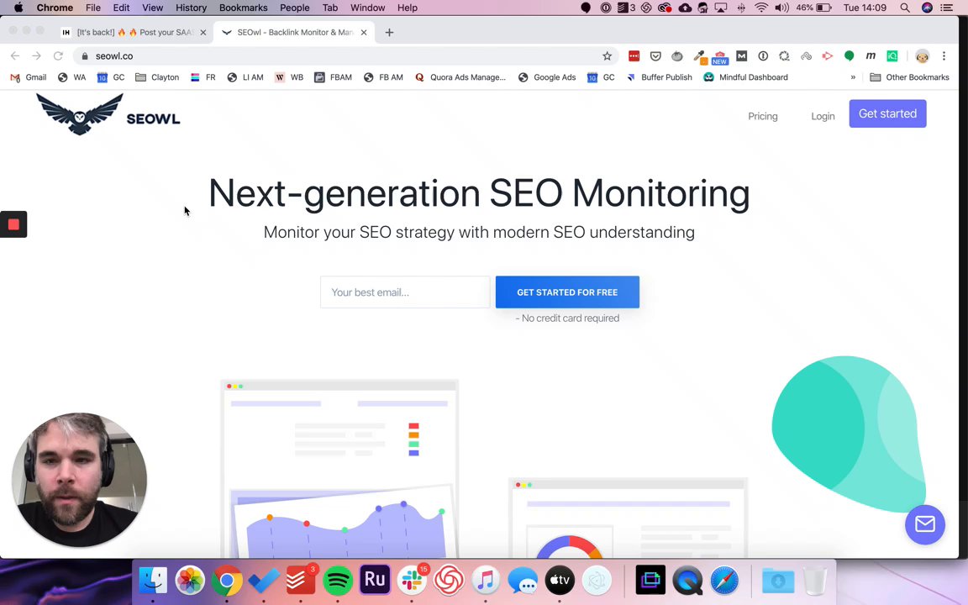Click the pink arrow extension icon
This screenshot has height=605, width=968.
(x=827, y=56)
